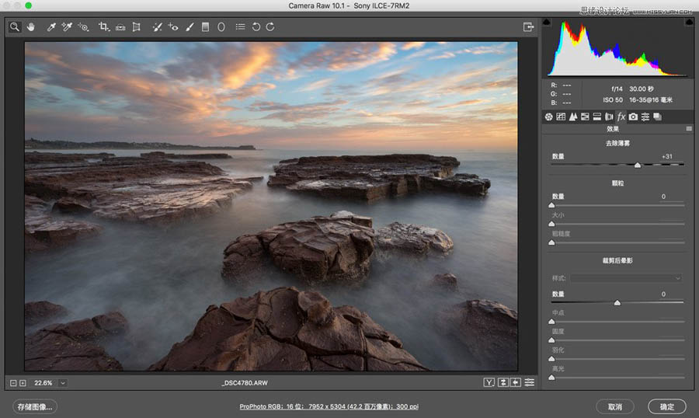Select the Spot Removal tool
This screenshot has height=418, width=699.
[157, 26]
